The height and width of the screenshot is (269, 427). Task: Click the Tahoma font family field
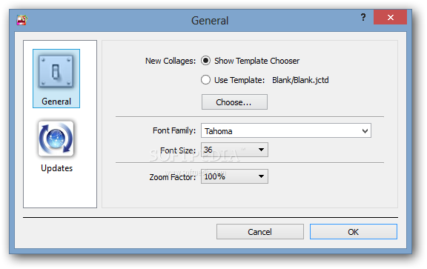[286, 131]
